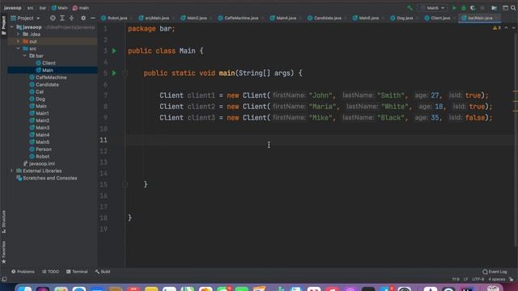
Task: Collapse the bar package
Action: [x=25, y=56]
